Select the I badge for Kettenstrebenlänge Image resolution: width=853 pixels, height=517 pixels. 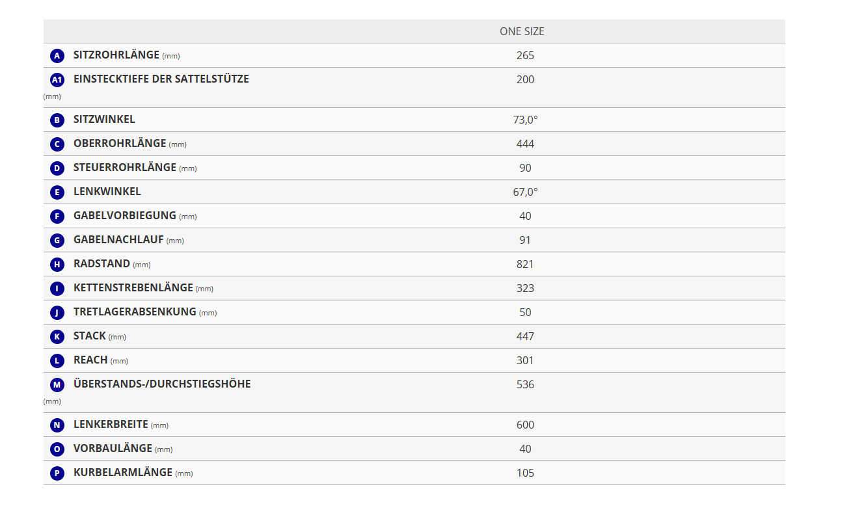[x=57, y=289]
